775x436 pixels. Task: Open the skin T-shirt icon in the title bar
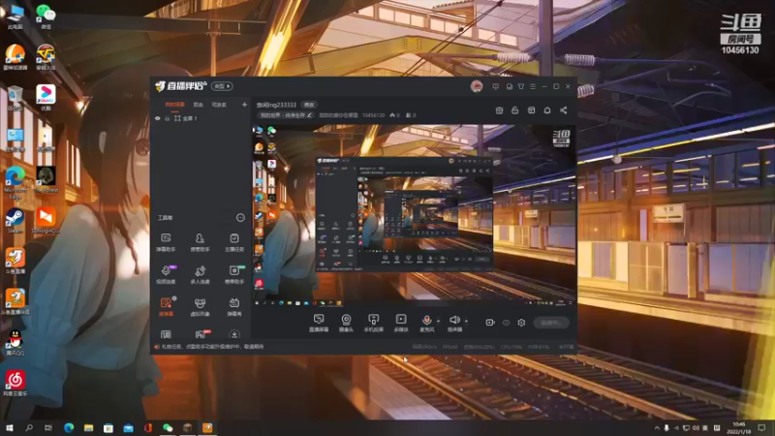point(521,86)
